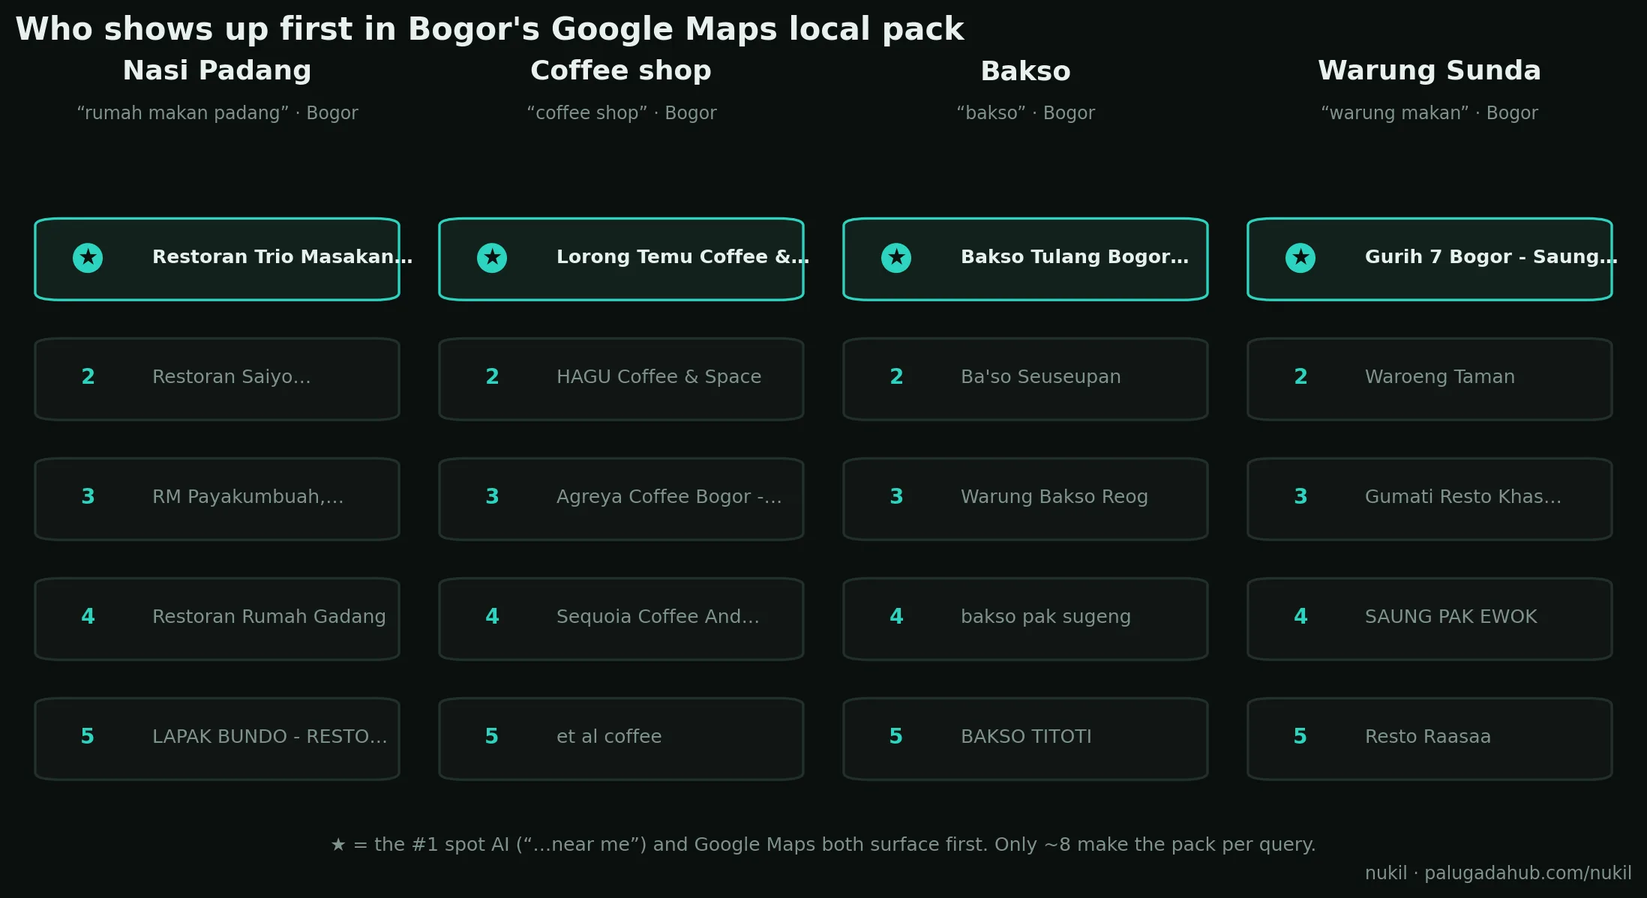Click Warung Bakso Reog row
Screen dimensions: 1647x898
click(x=1025, y=499)
